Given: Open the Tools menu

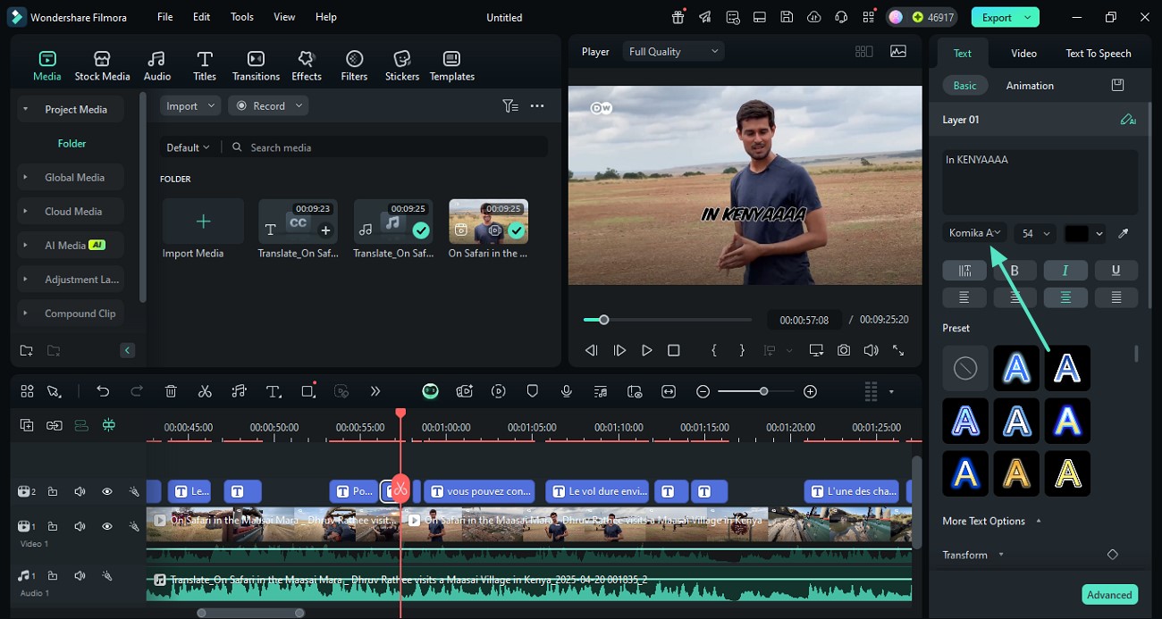Looking at the screenshot, I should 242,17.
